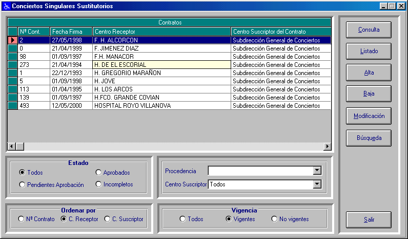Select No vigentes under Vigencia

pos(274,219)
